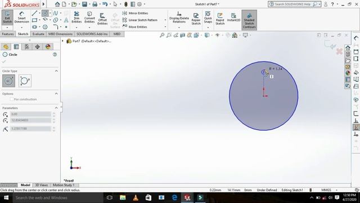This screenshot has width=360, height=203.
Task: Select the Straight Slot tool
Action: (34, 27)
